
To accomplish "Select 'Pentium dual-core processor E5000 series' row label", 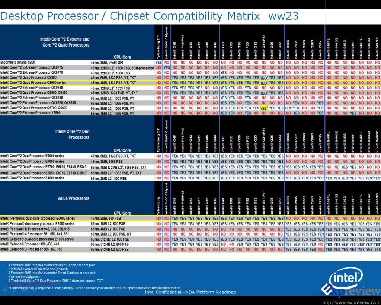I will click(x=38, y=218).
